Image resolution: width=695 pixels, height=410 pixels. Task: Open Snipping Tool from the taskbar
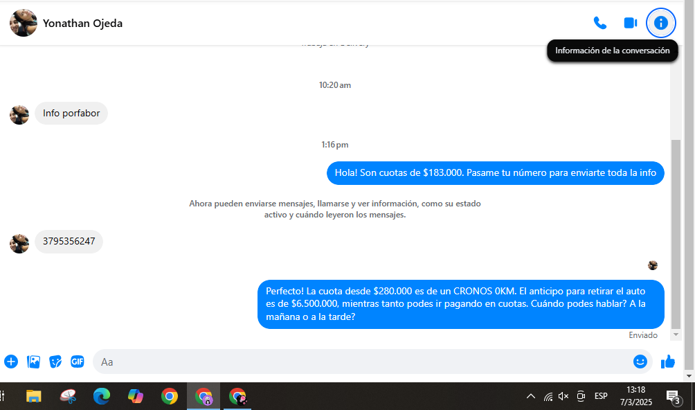pyautogui.click(x=68, y=396)
